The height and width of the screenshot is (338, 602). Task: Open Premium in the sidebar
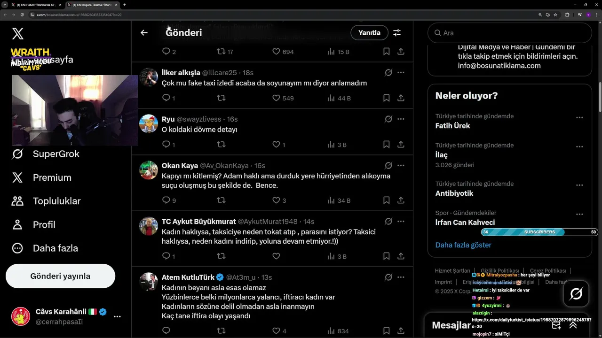click(41, 177)
